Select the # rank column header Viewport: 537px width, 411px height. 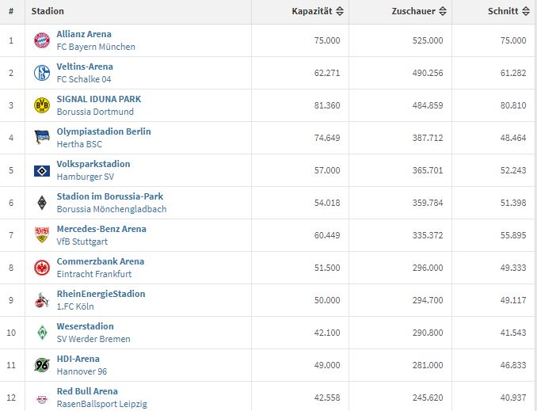[11, 11]
